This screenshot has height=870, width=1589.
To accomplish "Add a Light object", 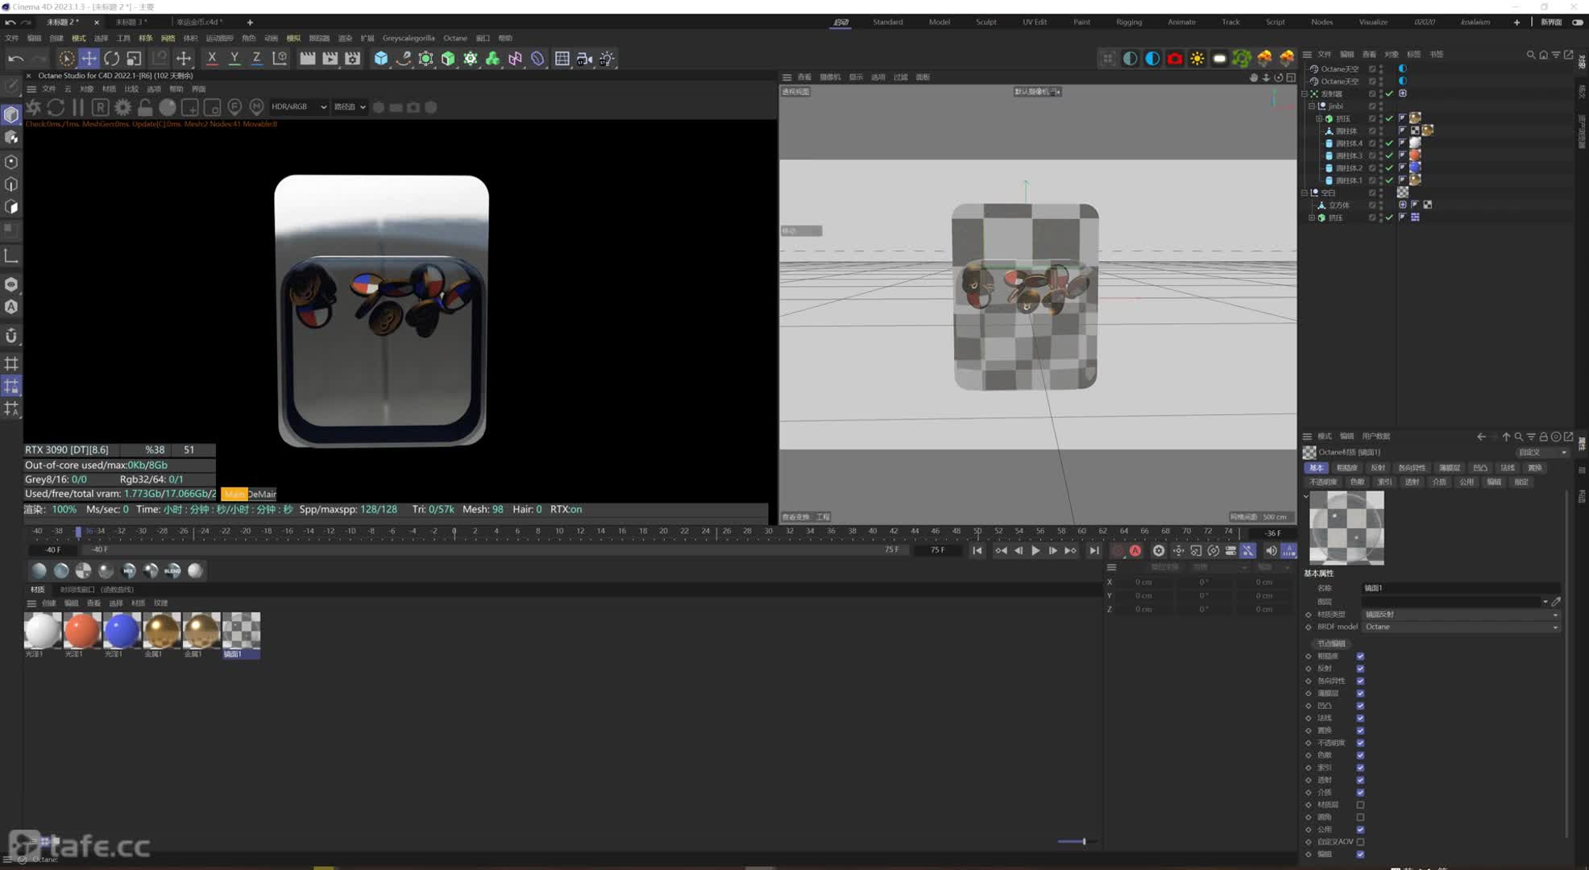I will click(607, 58).
